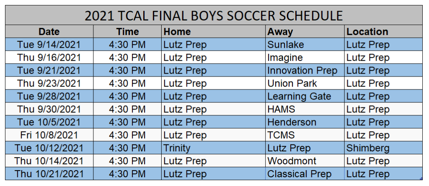Select the Home column header

pyautogui.click(x=213, y=32)
